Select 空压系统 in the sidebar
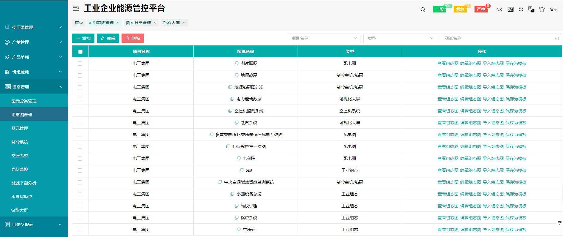Screen dimensions: 563x237 click(34, 156)
